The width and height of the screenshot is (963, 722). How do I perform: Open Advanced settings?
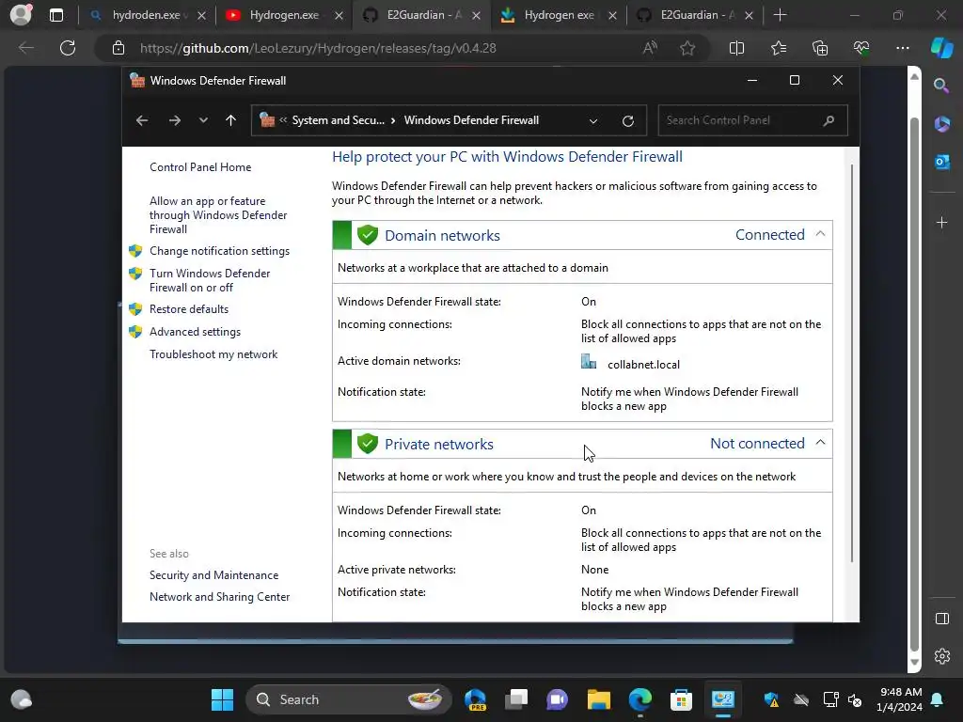195,332
